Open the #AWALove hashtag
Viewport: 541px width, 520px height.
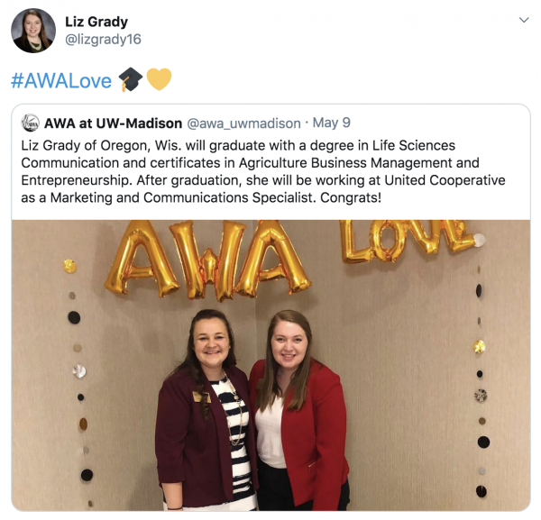pyautogui.click(x=61, y=81)
